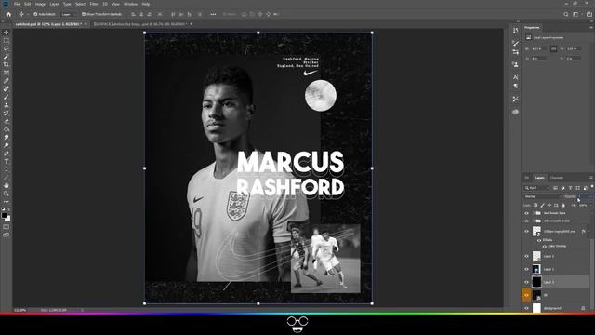
Task: Select the Lasso tool
Action: 7,48
